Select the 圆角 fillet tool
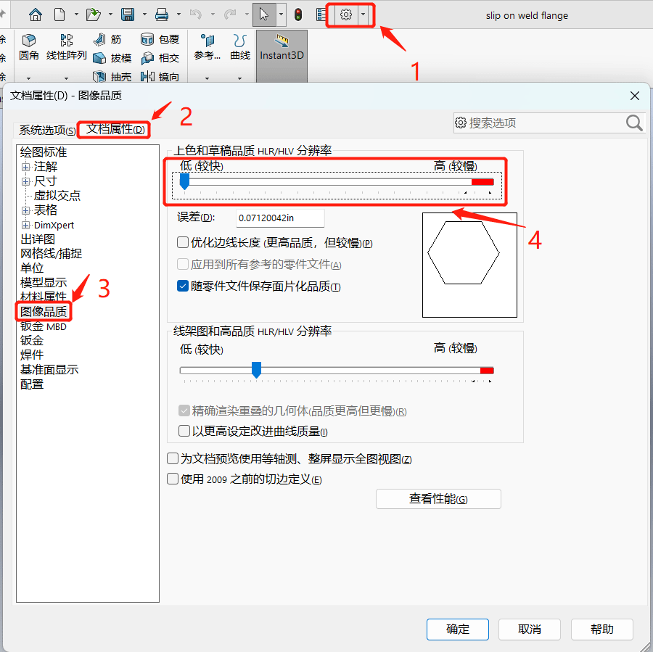Viewport: 653px width, 652px height. click(x=29, y=47)
